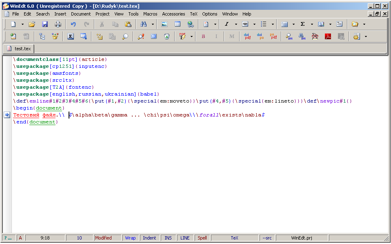Click the Print icon in toolbar

click(58, 24)
